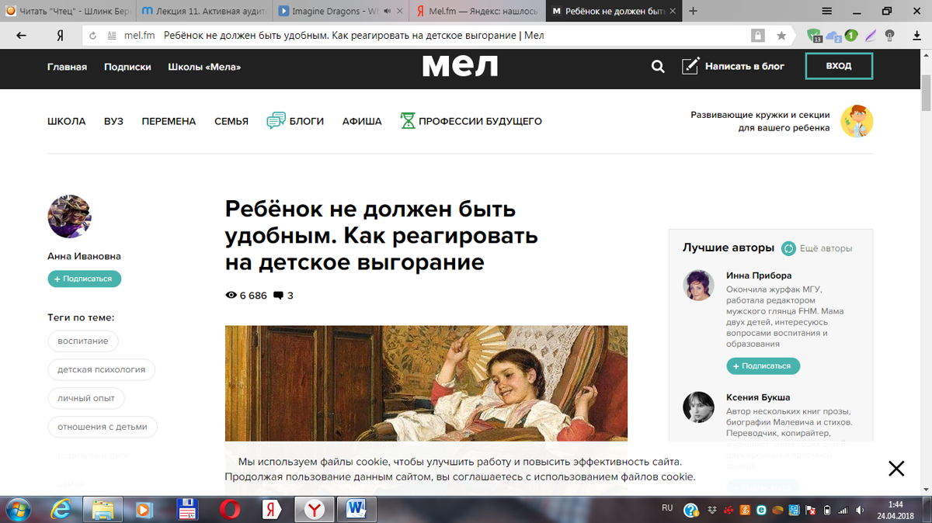Go to the СЕМЬЯ section
Image resolution: width=932 pixels, height=523 pixels.
[x=231, y=121]
